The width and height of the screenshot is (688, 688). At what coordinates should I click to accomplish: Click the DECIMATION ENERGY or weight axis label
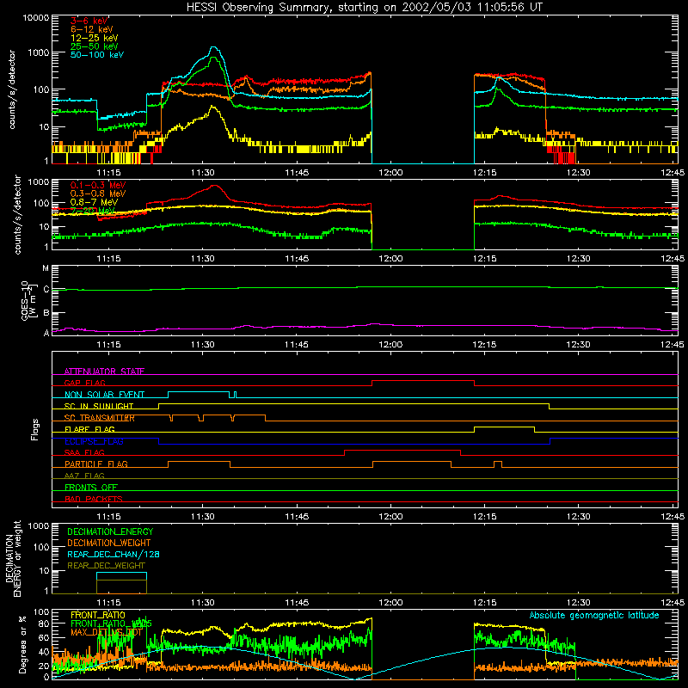coord(13,558)
